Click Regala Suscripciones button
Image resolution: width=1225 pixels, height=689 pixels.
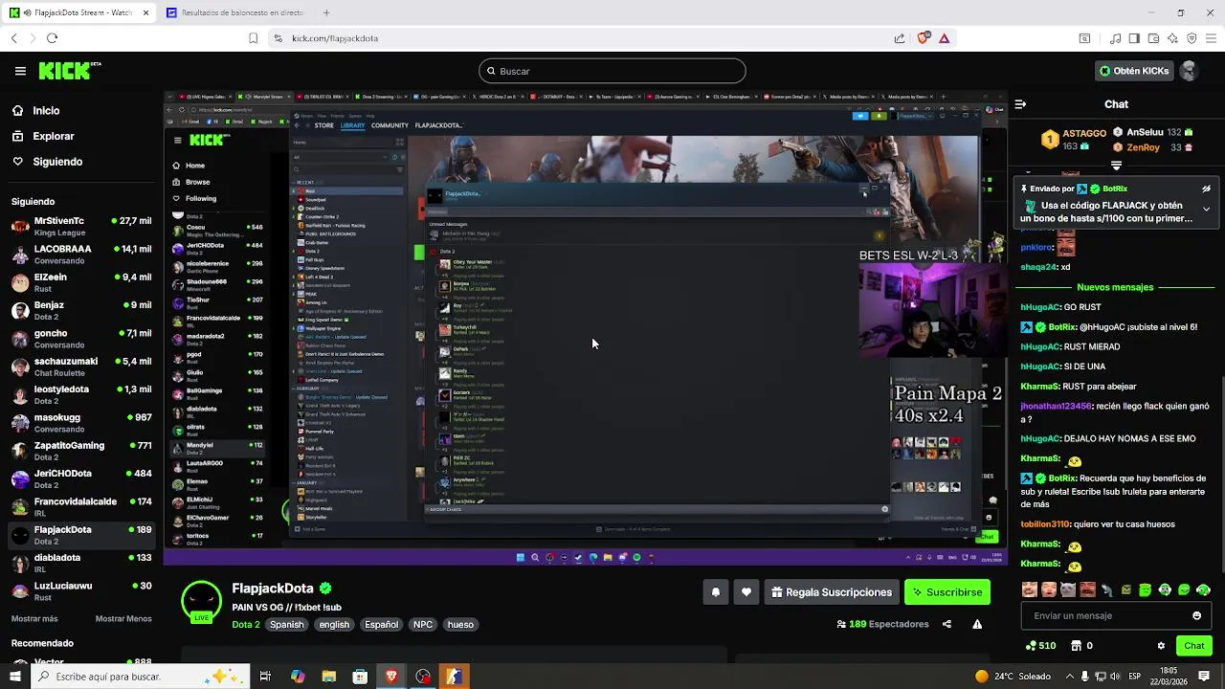[x=832, y=592]
